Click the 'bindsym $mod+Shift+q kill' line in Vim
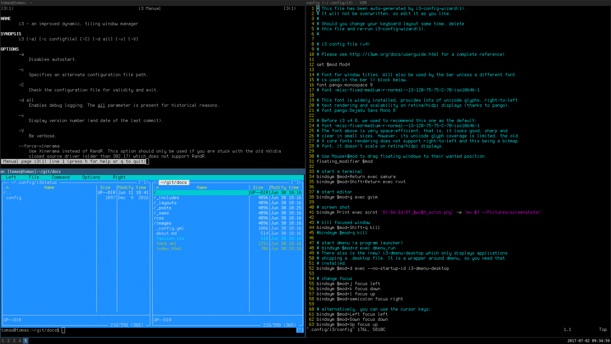Viewport: 611px width, 344px height. tap(348, 227)
